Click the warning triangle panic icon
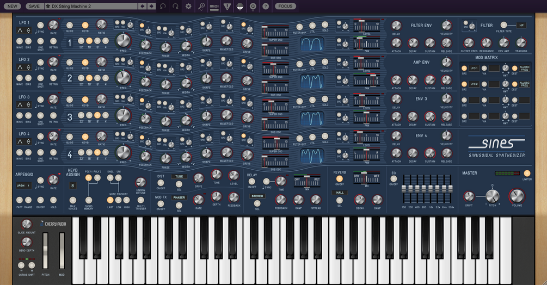This screenshot has height=285, width=547. [x=227, y=6]
